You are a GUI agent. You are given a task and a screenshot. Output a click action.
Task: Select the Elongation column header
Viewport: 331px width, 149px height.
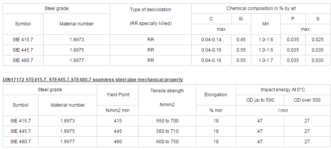pos(216,95)
